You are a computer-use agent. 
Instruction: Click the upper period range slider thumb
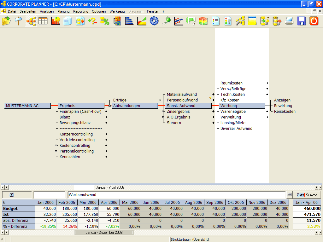(84, 187)
